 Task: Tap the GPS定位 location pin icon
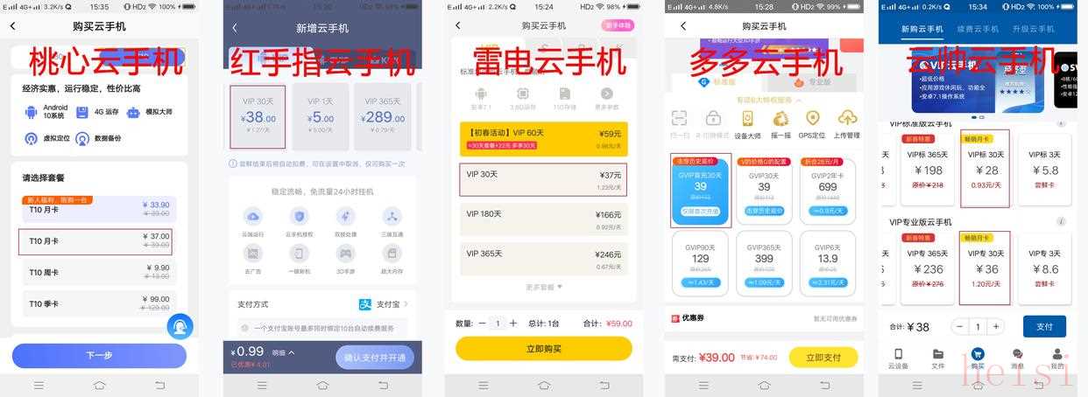pyautogui.click(x=812, y=119)
